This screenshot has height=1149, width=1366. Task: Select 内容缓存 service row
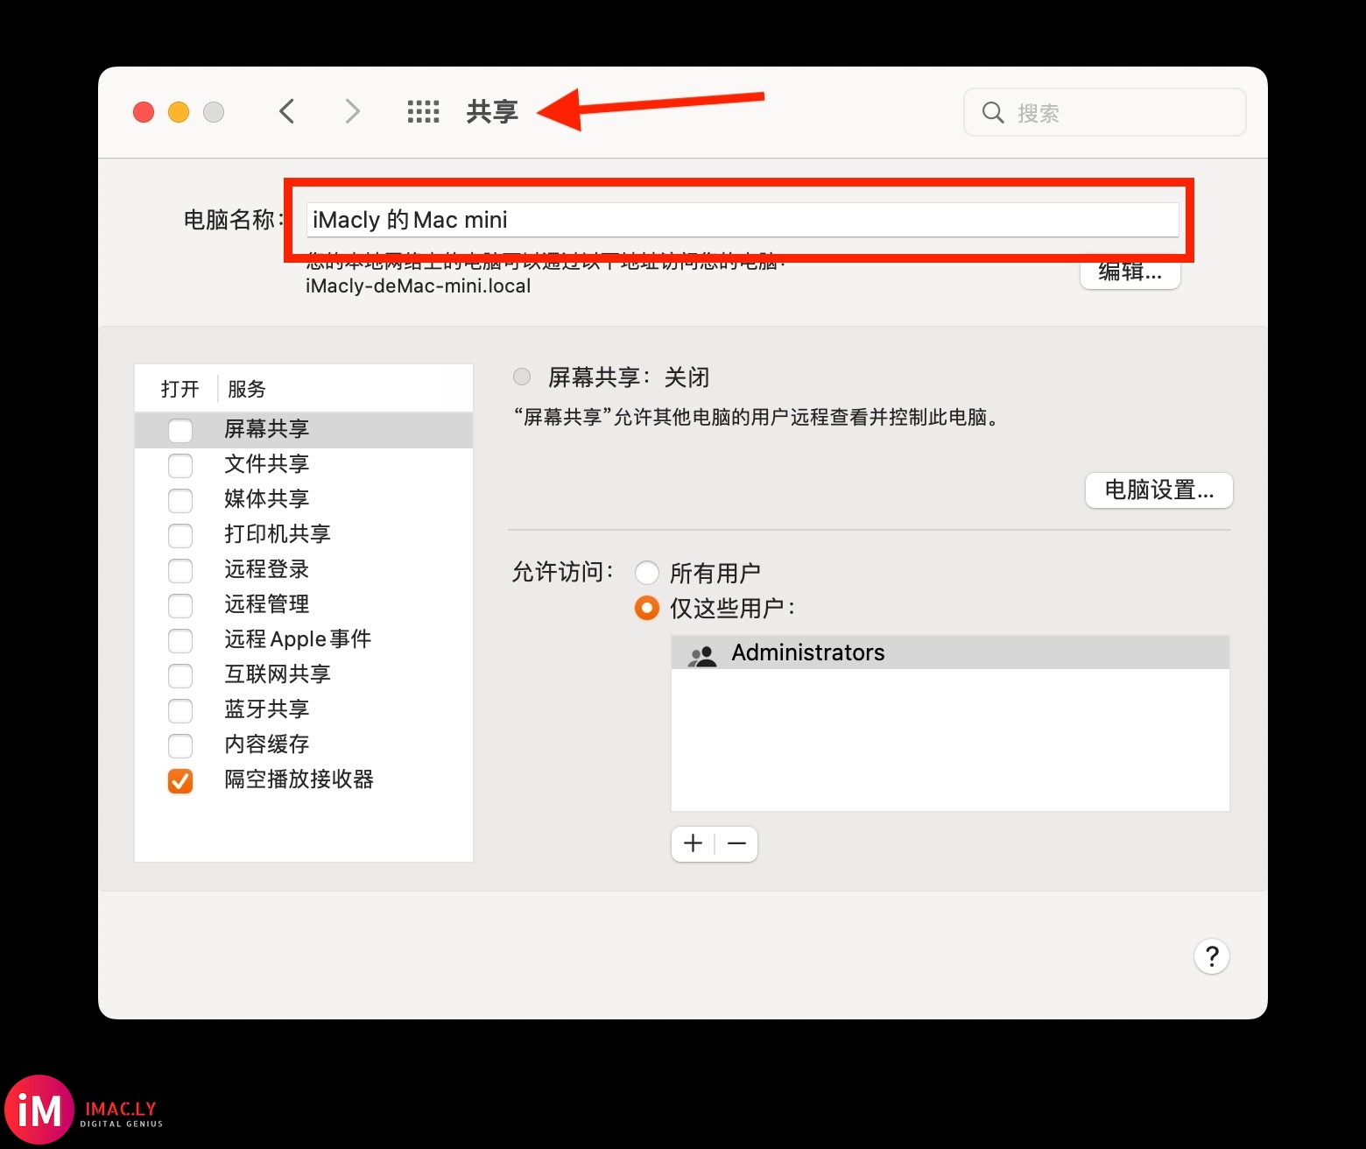304,745
